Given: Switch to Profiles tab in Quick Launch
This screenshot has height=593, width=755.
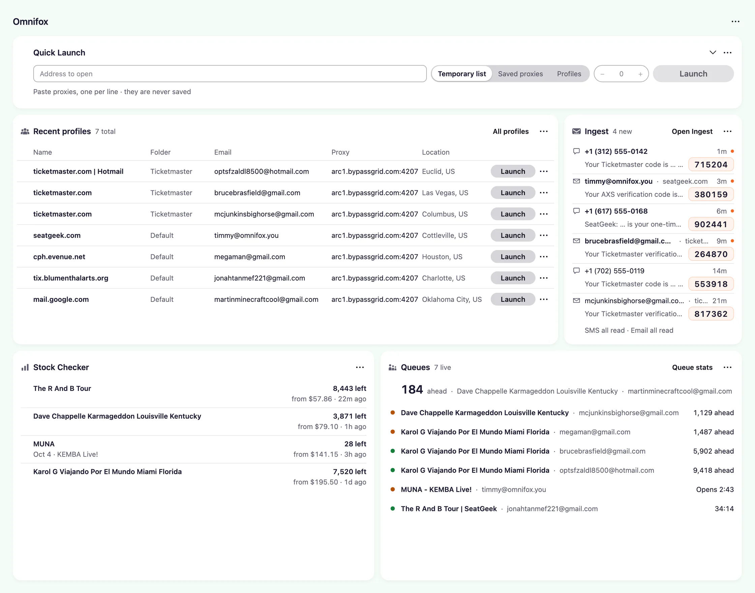Looking at the screenshot, I should pyautogui.click(x=569, y=74).
